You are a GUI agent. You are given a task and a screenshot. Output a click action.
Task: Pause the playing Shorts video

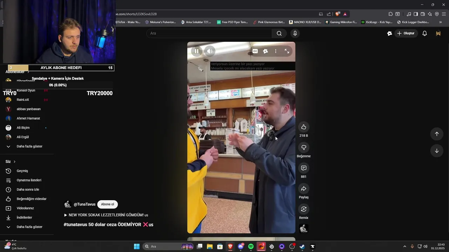196,51
